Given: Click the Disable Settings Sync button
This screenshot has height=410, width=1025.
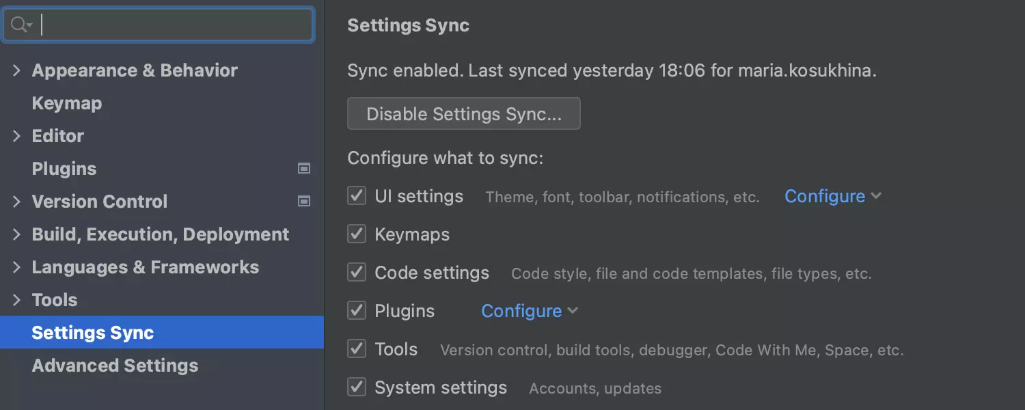Looking at the screenshot, I should (x=463, y=114).
